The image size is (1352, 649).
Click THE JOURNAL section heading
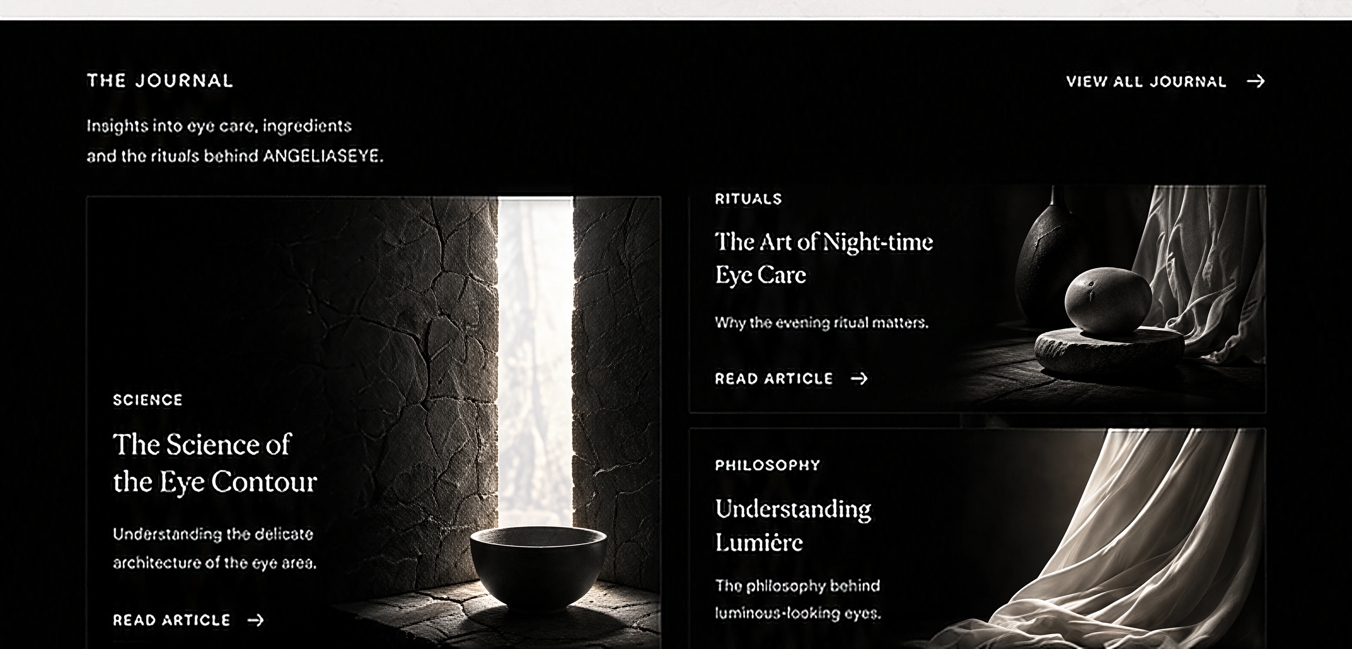point(160,81)
